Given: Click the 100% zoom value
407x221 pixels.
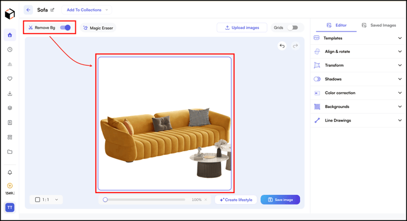Looking at the screenshot, I should [196, 200].
